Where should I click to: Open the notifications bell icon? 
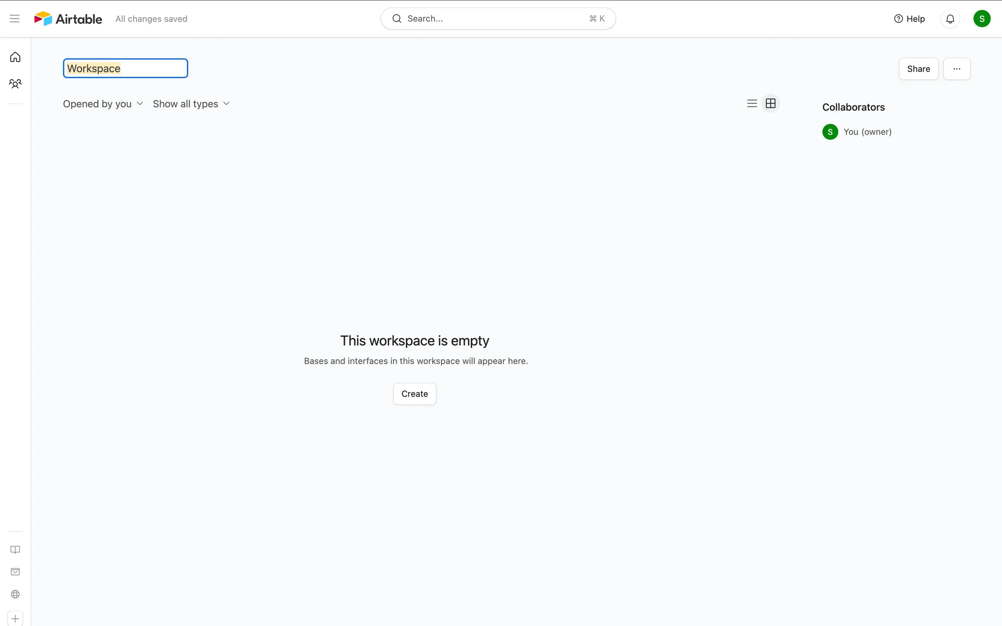(x=950, y=19)
